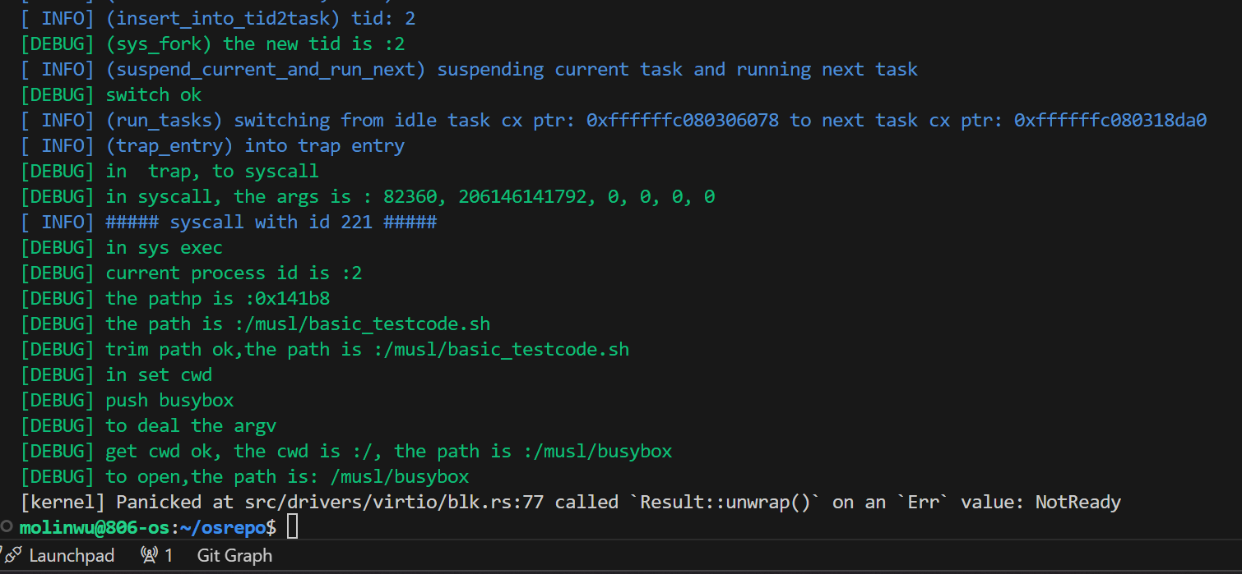Click the next task pointer 0xffffffc080318da0

[1110, 121]
